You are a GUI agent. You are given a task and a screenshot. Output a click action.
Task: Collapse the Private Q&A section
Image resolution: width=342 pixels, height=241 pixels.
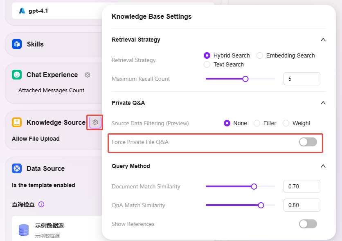pos(323,103)
